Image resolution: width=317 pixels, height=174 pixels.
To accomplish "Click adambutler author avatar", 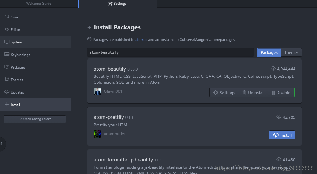I will pos(97,134).
